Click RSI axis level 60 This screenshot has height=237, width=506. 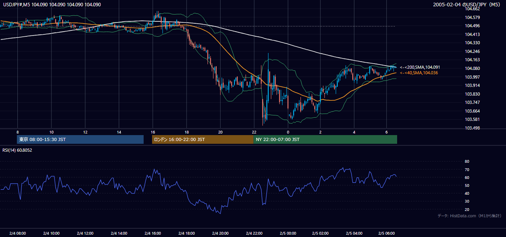coord(467,177)
